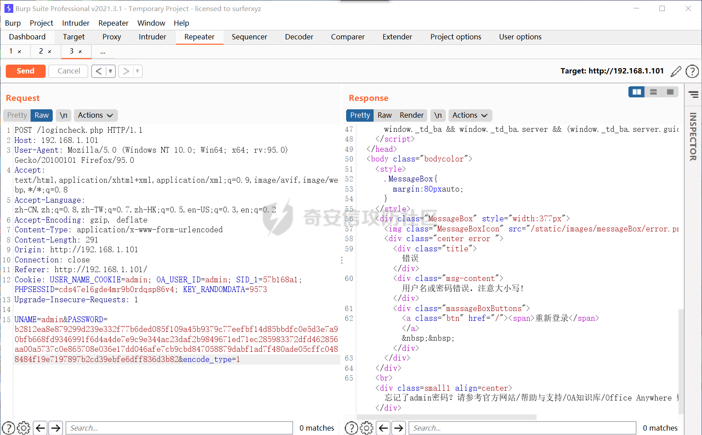Select Repeater request tab 2

click(41, 51)
